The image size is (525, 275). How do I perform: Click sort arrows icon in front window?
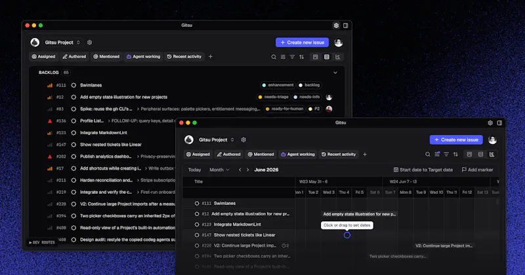tap(455, 155)
